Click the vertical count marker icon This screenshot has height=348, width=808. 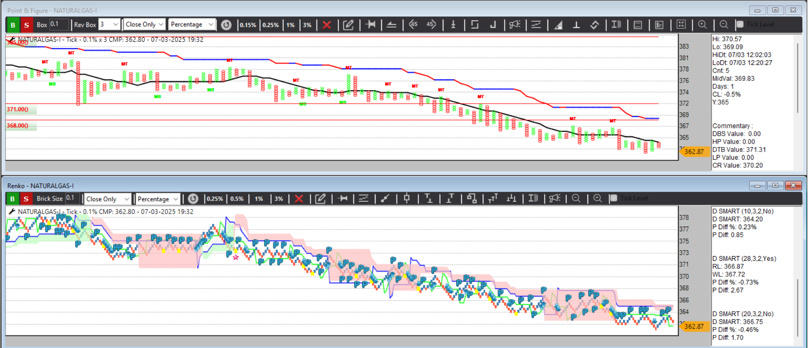[x=453, y=24]
